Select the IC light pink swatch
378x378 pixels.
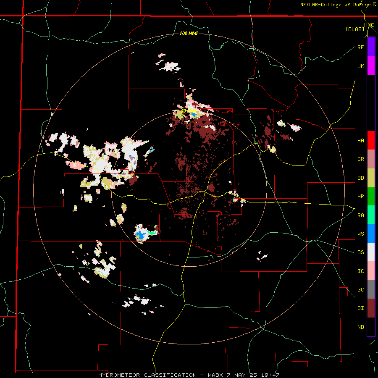(371, 271)
